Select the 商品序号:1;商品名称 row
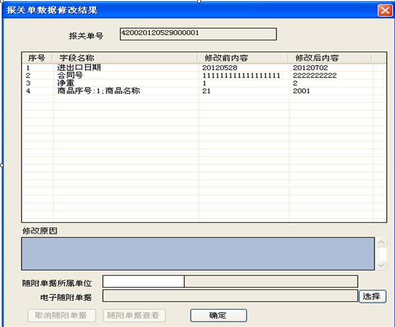This screenshot has height=327, width=395. click(98, 90)
